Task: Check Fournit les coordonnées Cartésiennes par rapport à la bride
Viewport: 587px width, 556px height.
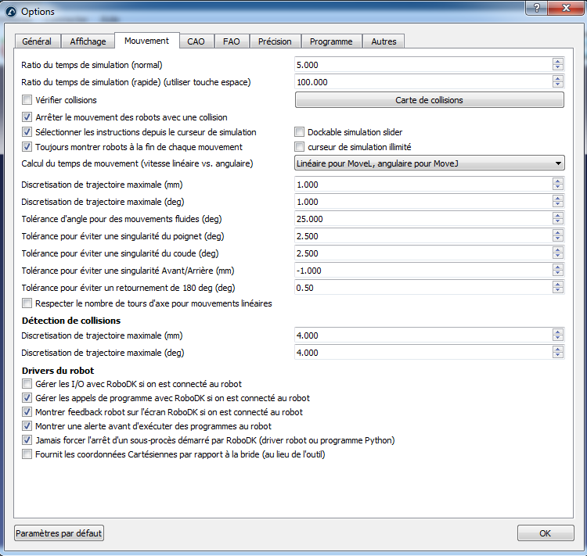Action: pyautogui.click(x=27, y=454)
